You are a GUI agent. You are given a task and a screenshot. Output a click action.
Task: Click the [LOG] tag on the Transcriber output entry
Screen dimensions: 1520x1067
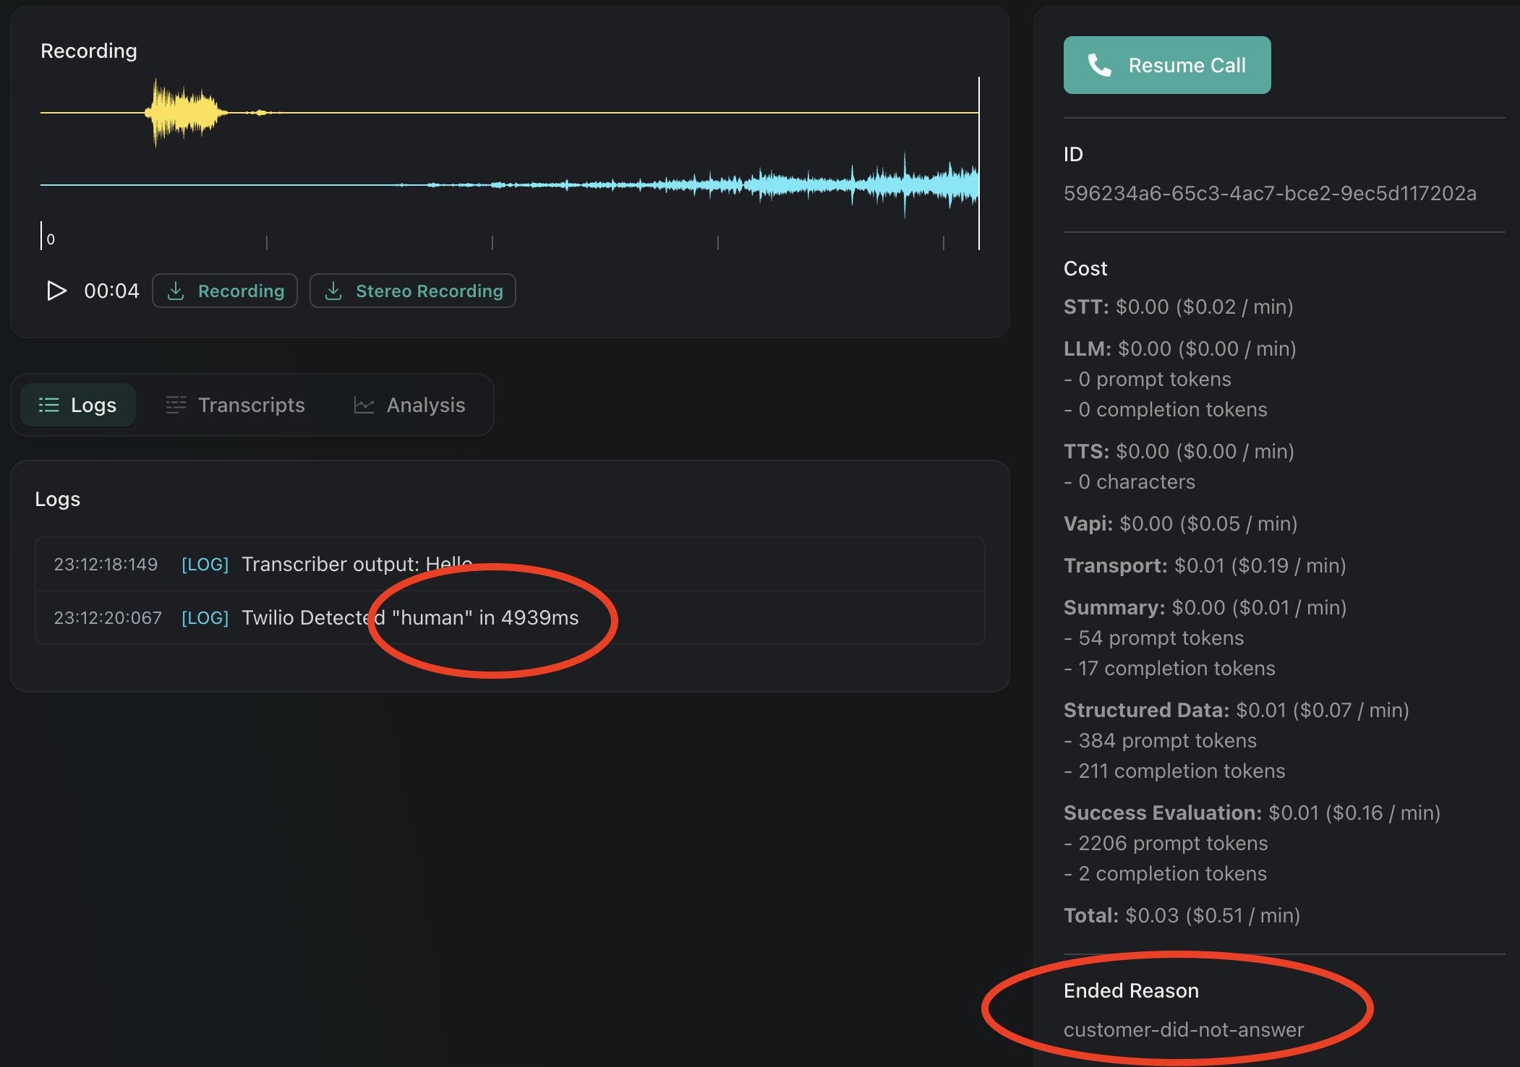click(205, 564)
